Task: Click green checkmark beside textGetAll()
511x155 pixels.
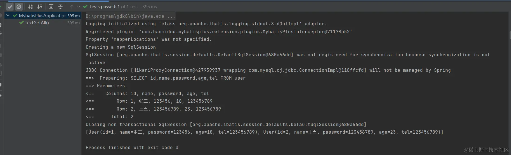Action: 21,23
